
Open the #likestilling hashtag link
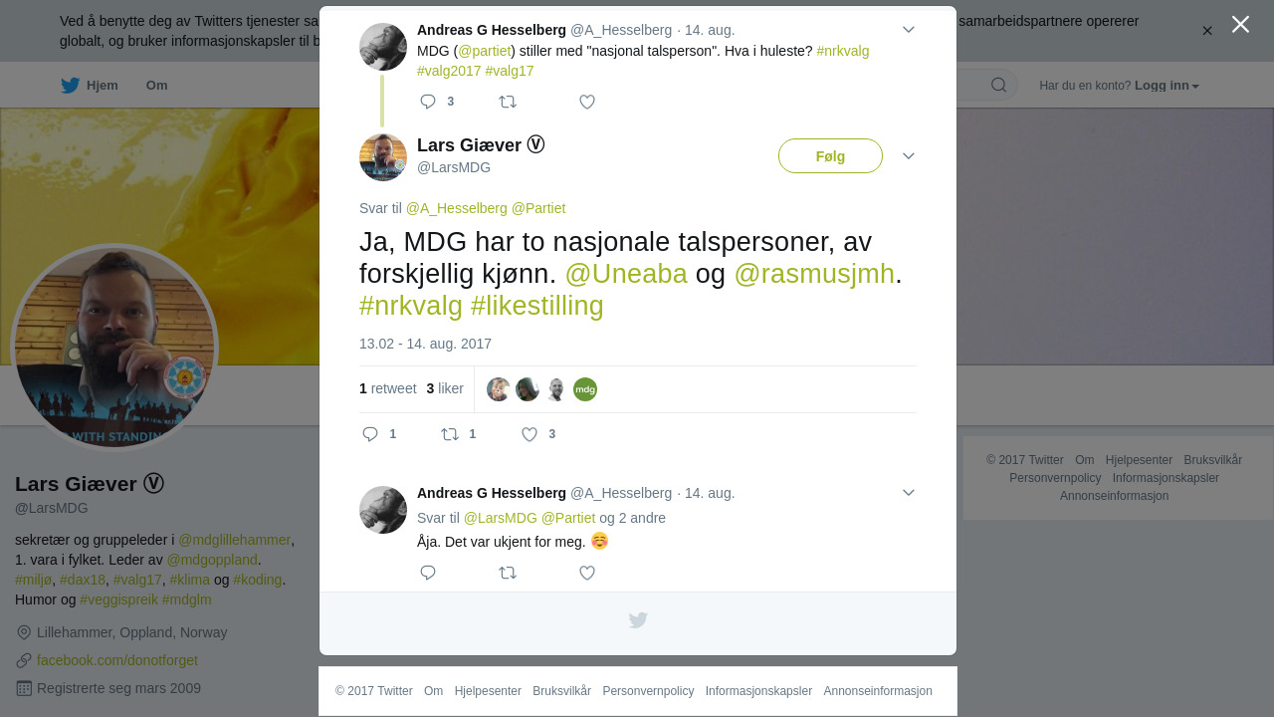pyautogui.click(x=537, y=306)
